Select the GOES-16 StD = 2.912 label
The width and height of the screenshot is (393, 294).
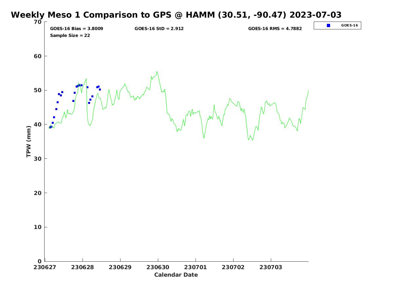click(159, 29)
